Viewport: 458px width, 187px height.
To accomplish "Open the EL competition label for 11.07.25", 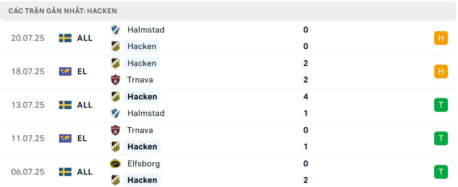I will point(82,138).
